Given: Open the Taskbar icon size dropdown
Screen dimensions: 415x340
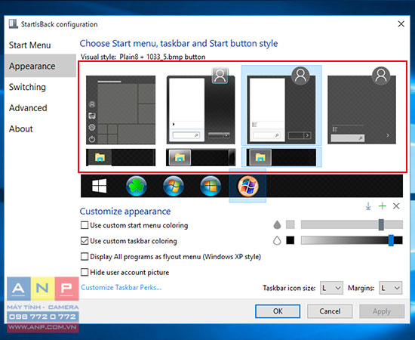Looking at the screenshot, I should coord(331,288).
